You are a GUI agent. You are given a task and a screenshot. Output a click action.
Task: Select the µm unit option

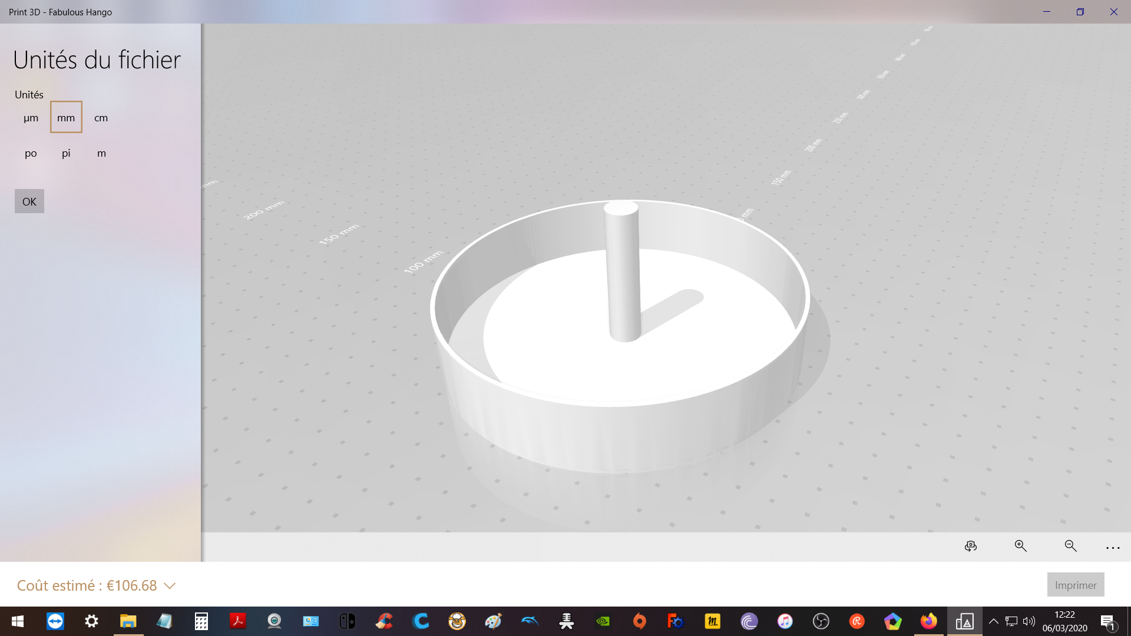click(31, 118)
